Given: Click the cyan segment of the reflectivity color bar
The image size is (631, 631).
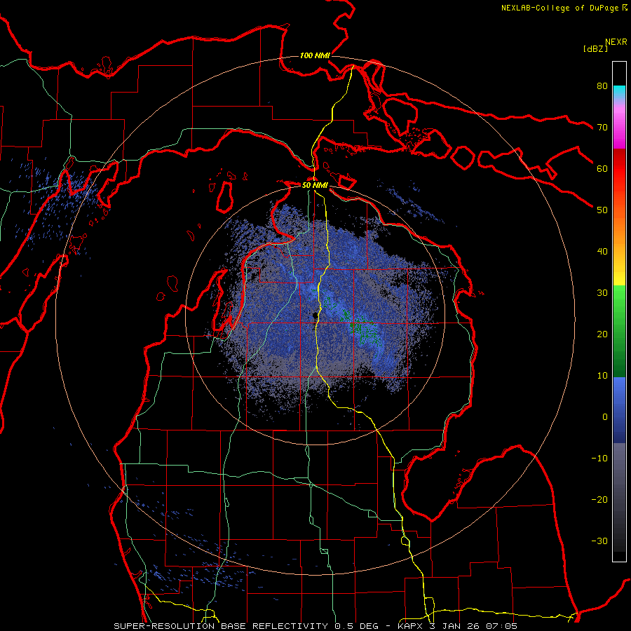Looking at the screenshot, I should [x=619, y=93].
